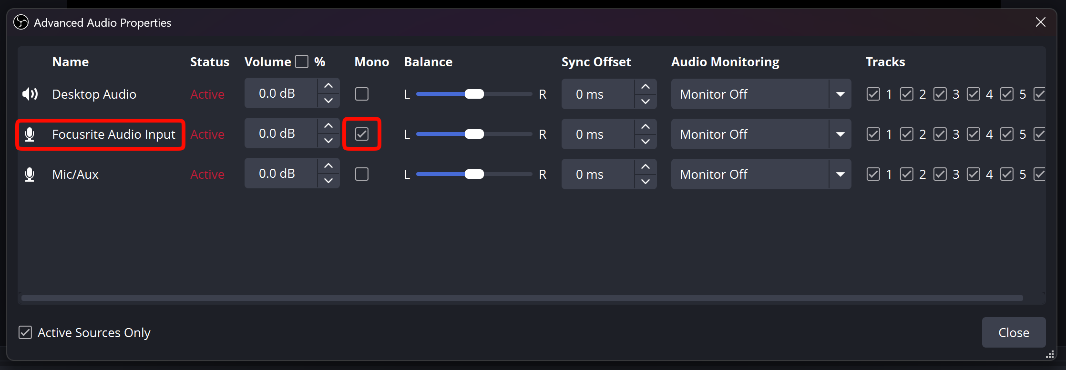Click the Desktop Audio balance slider handle
1066x370 pixels.
click(x=474, y=94)
